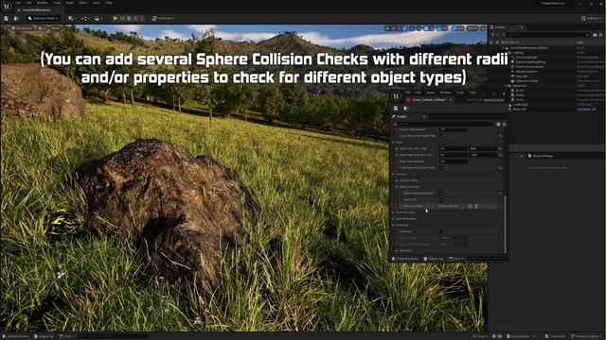Collapse the Sphere Collision array expander
The image size is (606, 340).
tap(397, 187)
